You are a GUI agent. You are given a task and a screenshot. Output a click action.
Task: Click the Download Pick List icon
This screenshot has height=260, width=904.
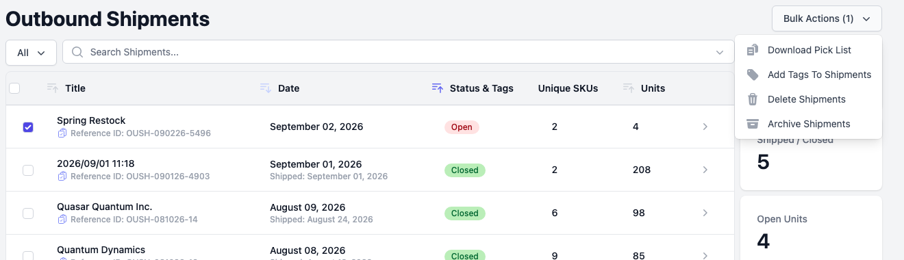tap(753, 50)
